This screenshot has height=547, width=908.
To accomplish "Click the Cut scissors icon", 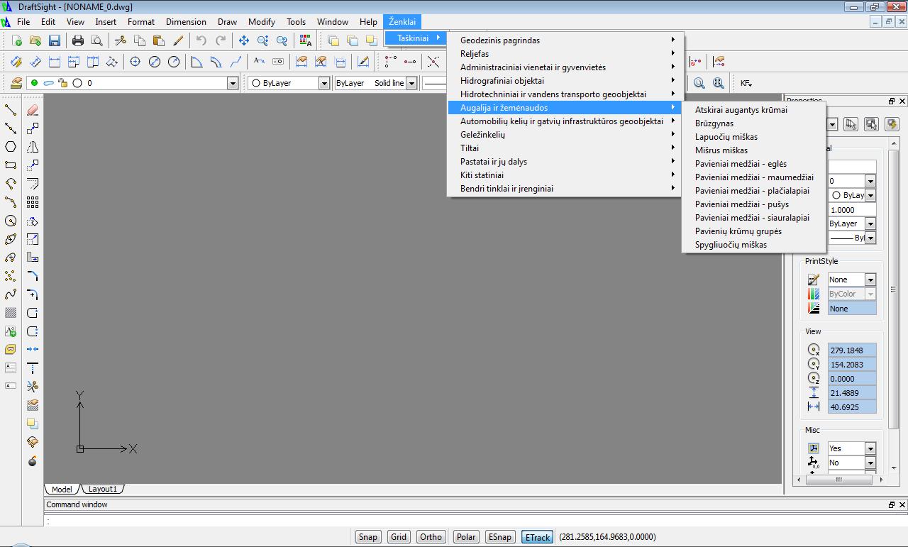I will tap(121, 40).
